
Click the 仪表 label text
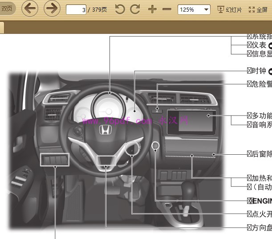pos(259,45)
